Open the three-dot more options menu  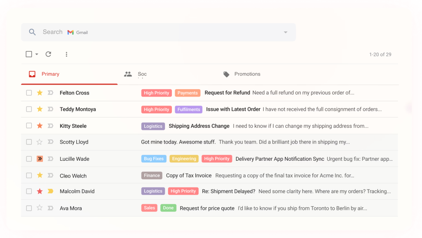[x=66, y=54]
